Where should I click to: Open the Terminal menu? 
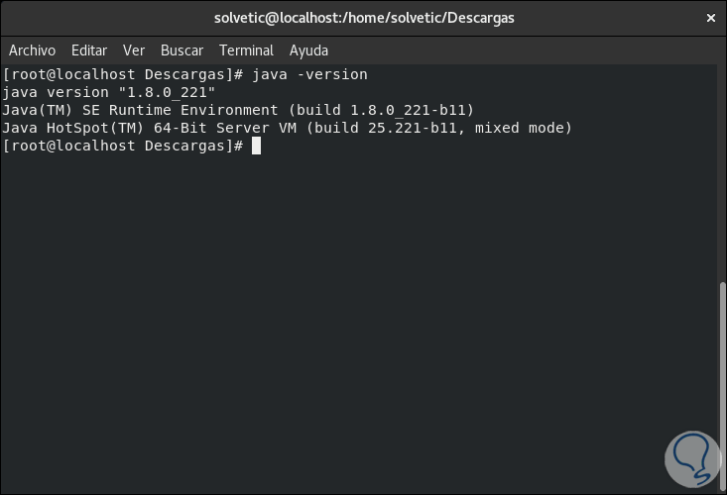click(246, 50)
